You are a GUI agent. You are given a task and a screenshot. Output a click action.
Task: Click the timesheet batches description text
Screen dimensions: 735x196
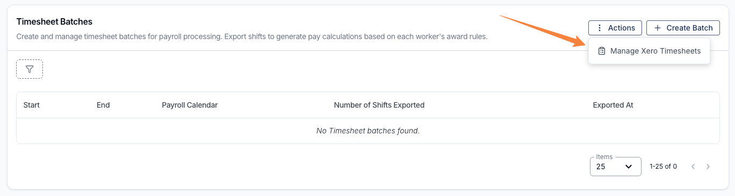click(x=252, y=37)
